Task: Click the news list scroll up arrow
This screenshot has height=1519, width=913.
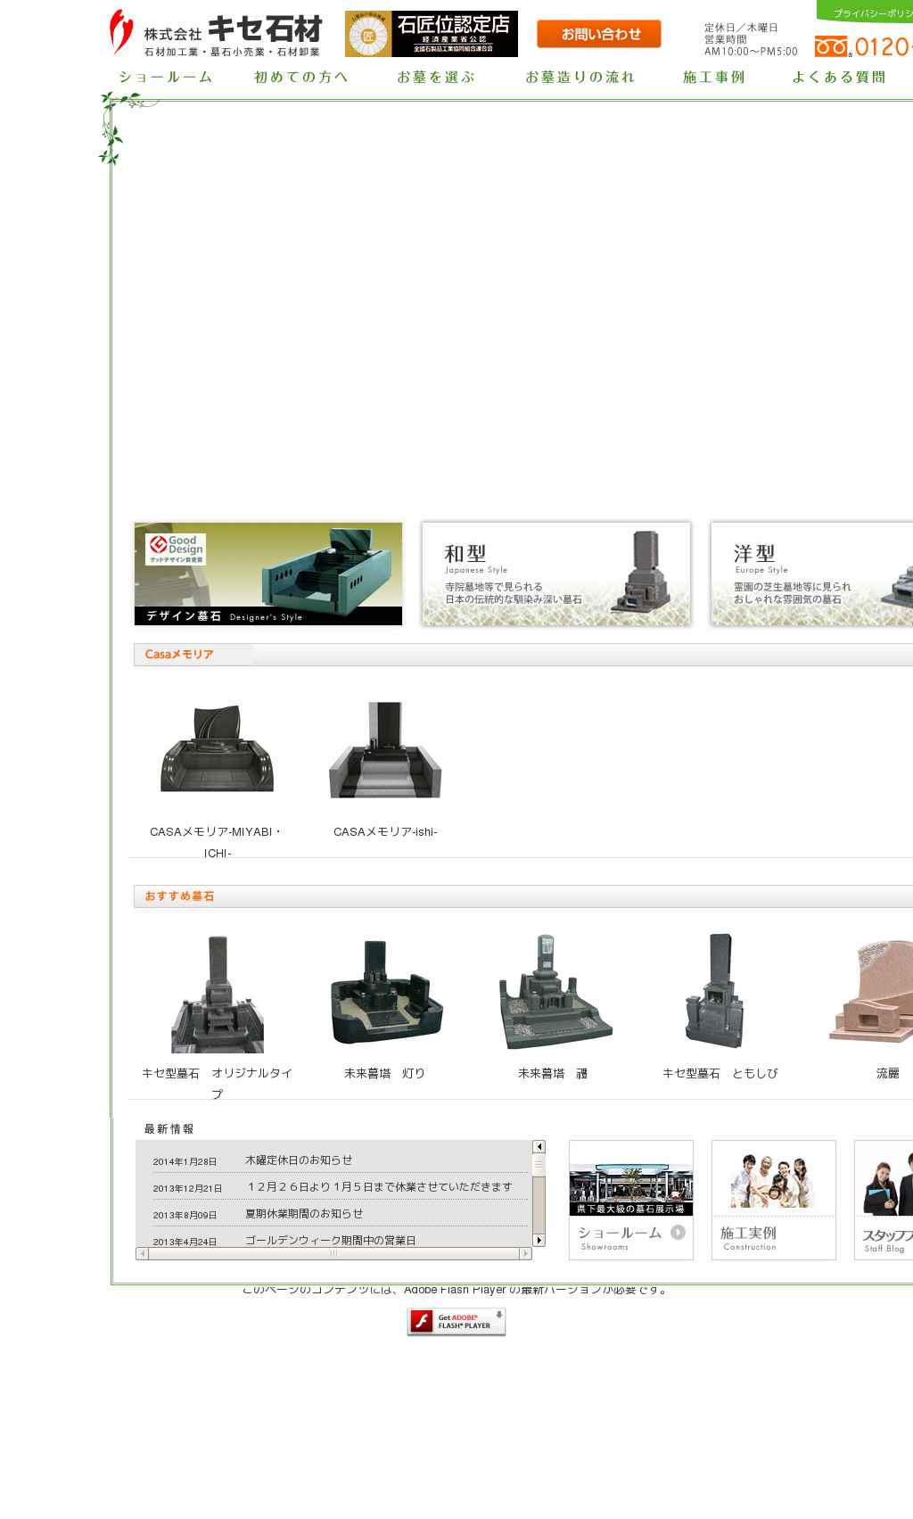Action: tap(539, 1146)
